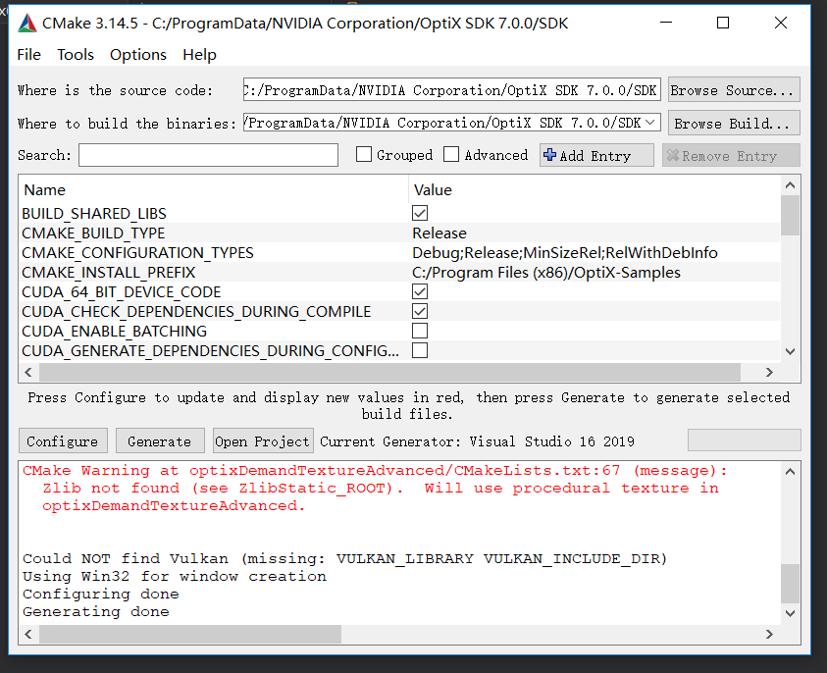827x673 pixels.
Task: Click the Open Project button
Action: 263,440
